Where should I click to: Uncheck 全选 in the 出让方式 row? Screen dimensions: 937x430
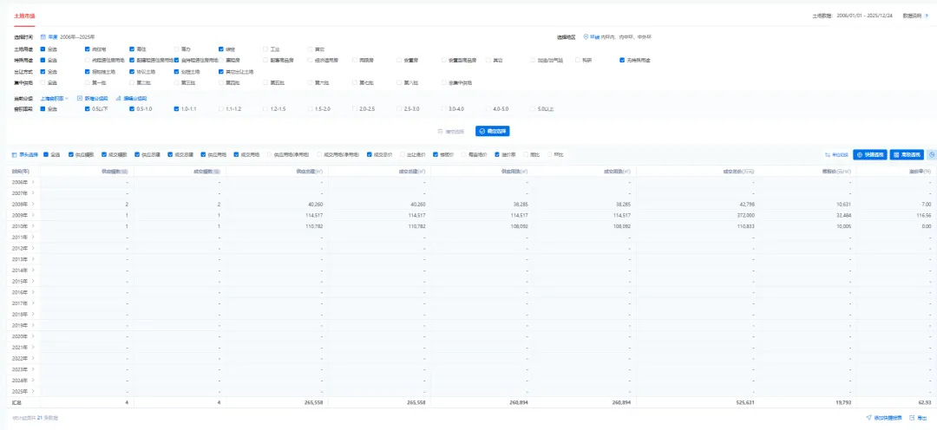tap(43, 72)
